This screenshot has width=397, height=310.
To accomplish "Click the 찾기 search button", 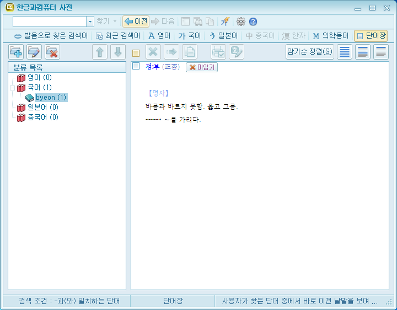I will point(103,22).
